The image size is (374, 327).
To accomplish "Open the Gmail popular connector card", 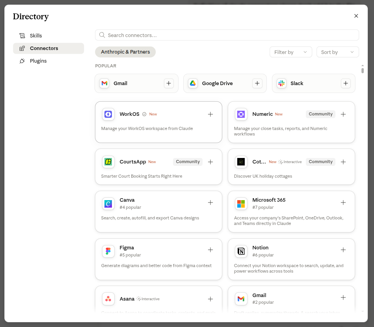I will pos(136,83).
